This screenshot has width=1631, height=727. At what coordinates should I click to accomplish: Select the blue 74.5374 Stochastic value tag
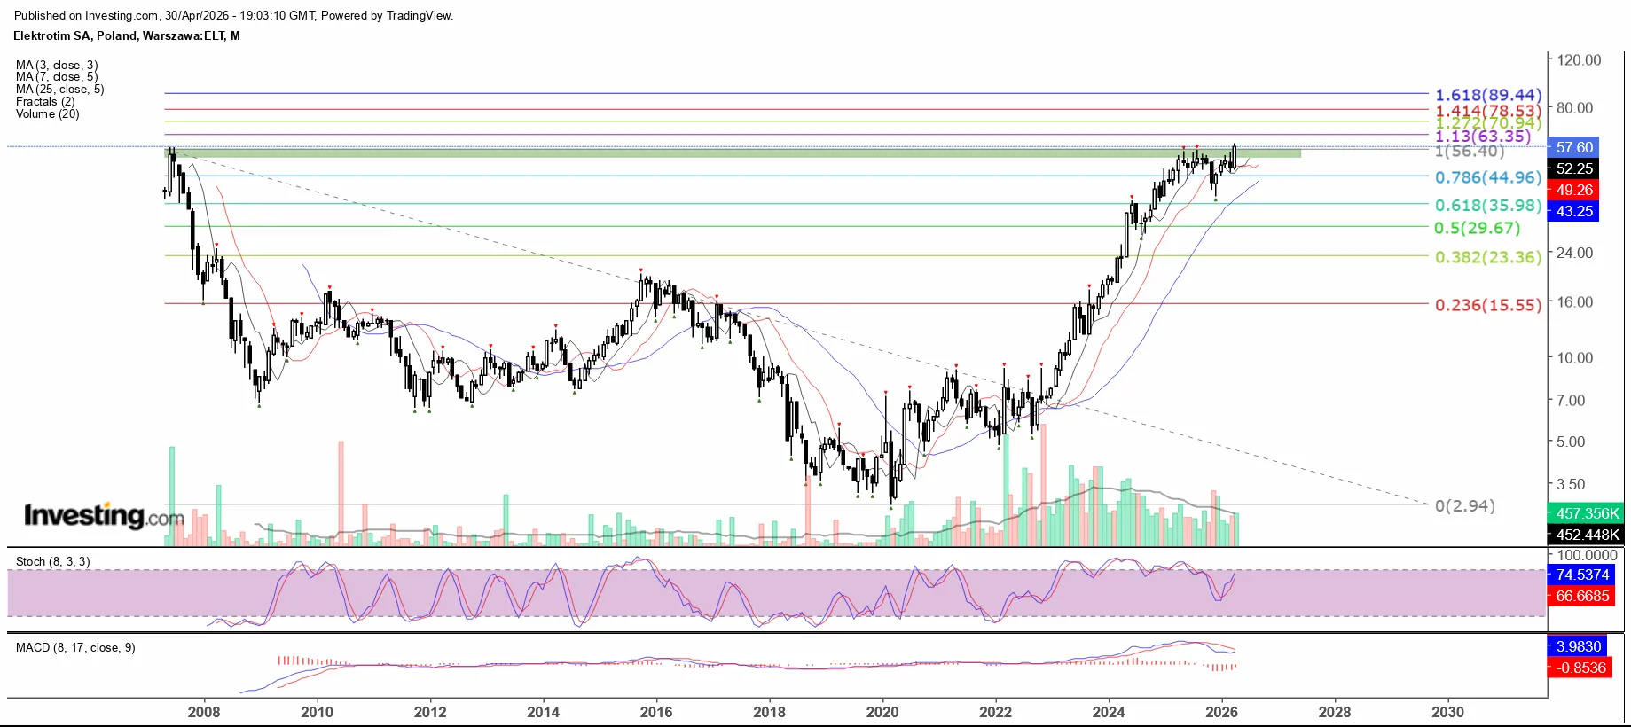pos(1581,575)
